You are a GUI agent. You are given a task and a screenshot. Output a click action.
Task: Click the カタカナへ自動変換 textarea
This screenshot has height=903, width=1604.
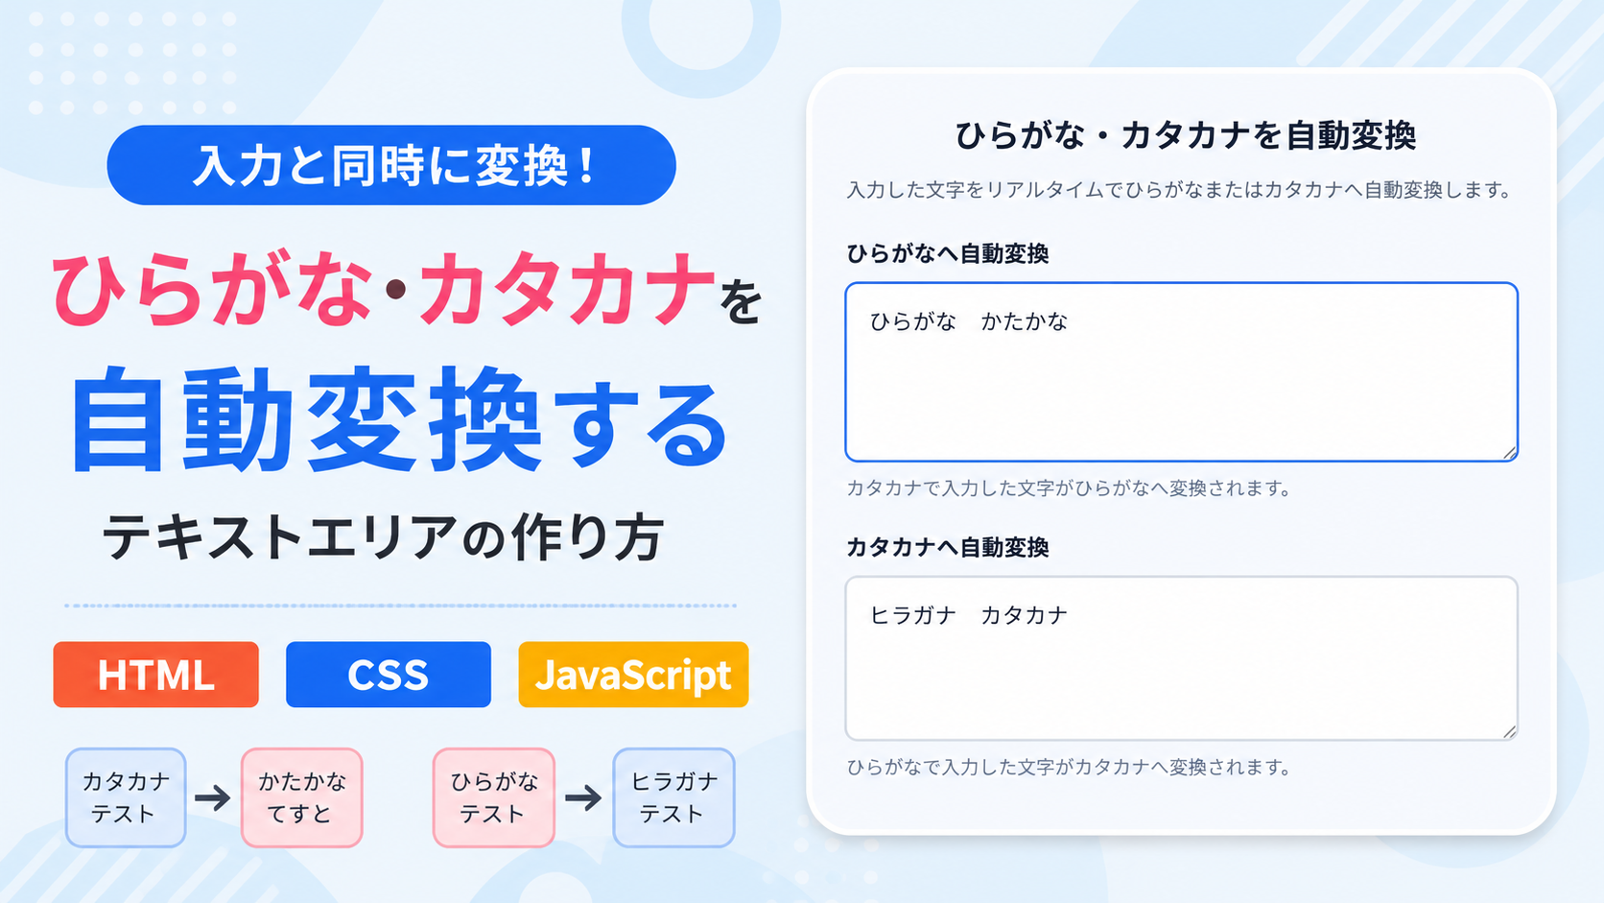point(1181,658)
